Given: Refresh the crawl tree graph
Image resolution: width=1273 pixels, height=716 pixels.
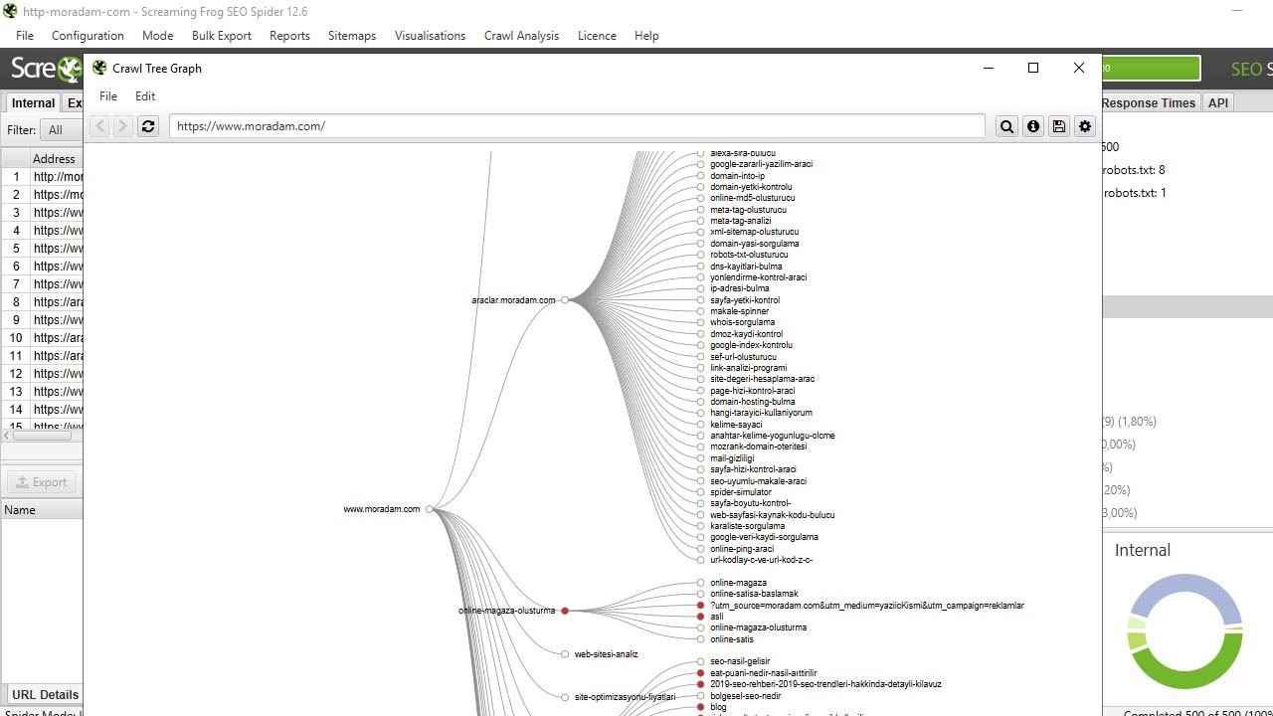Looking at the screenshot, I should (x=148, y=126).
